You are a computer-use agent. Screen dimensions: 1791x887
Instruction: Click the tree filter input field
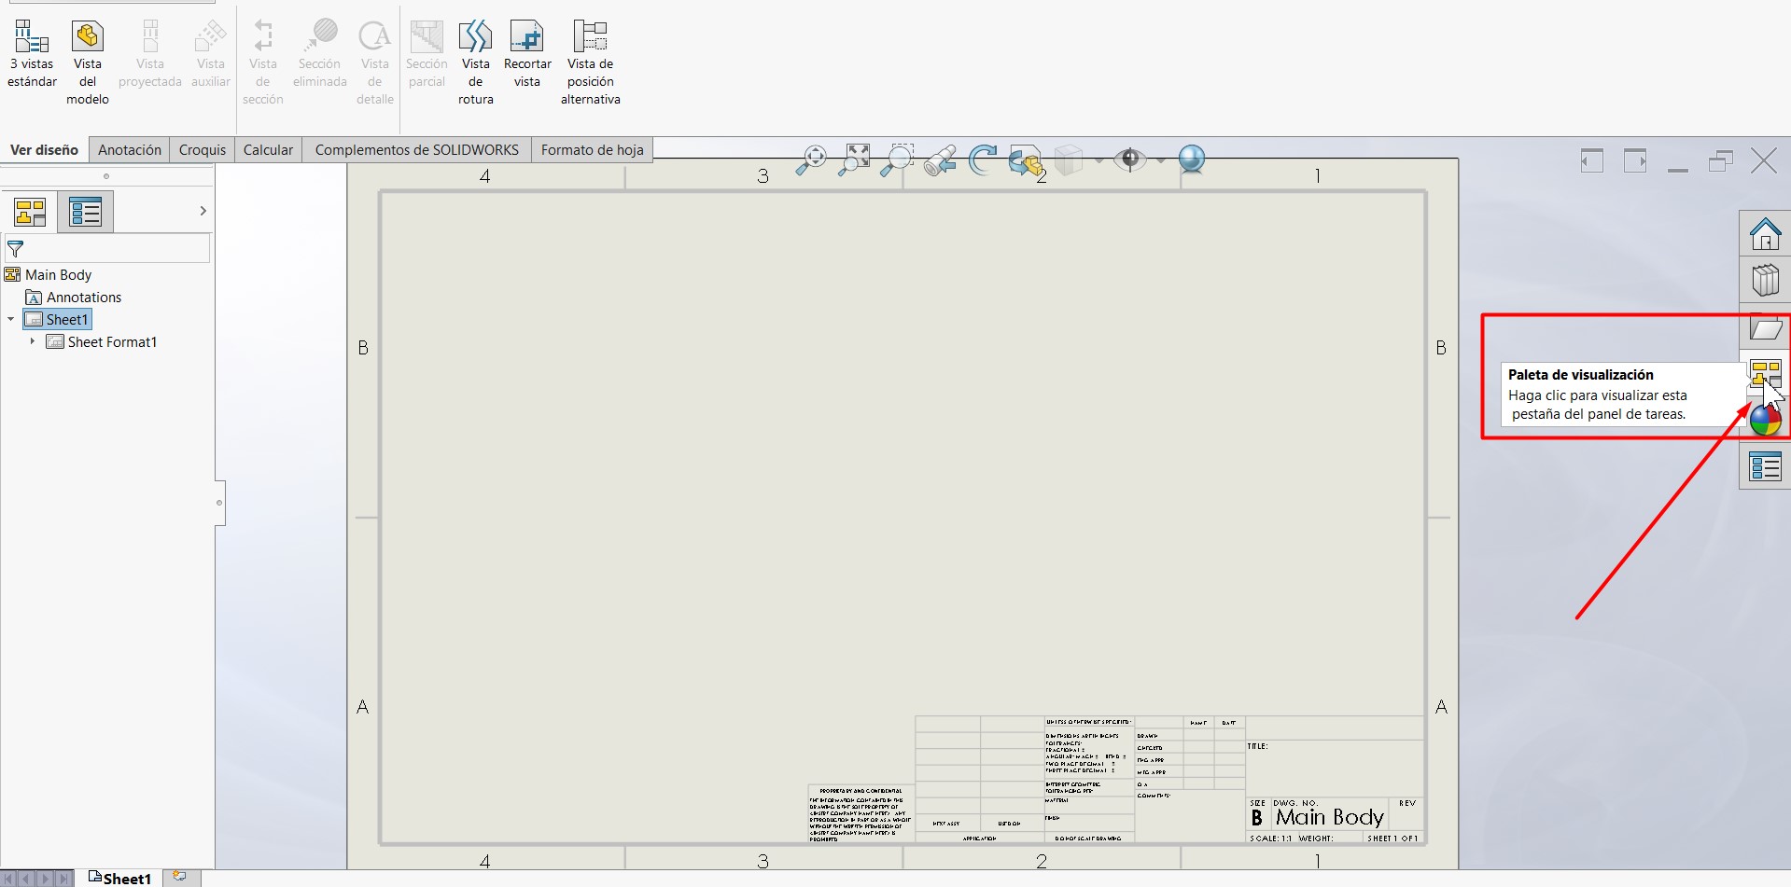107,249
